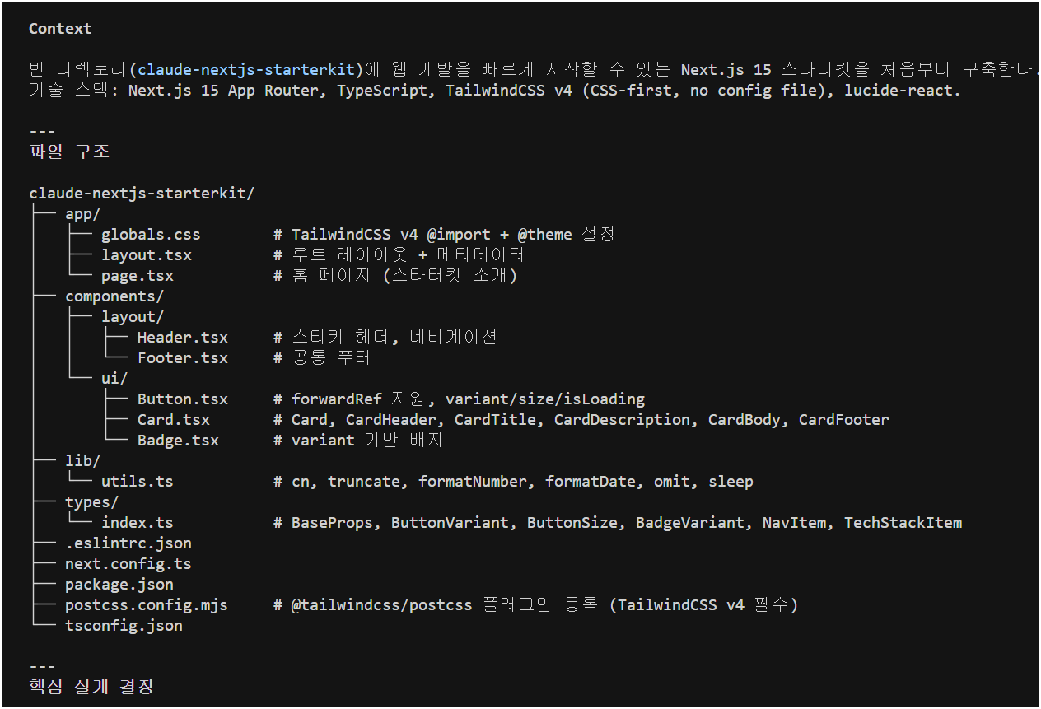Click the tsconfig.json file entry

(x=124, y=626)
